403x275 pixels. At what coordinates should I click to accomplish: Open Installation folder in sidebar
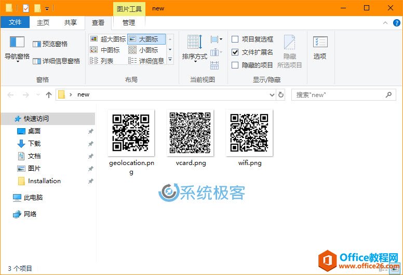(44, 181)
